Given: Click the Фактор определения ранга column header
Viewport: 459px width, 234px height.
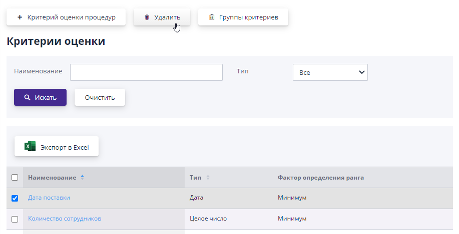Looking at the screenshot, I should point(320,178).
